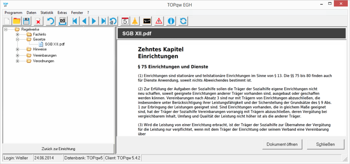Collapse the Gesetze folder node

[17, 40]
